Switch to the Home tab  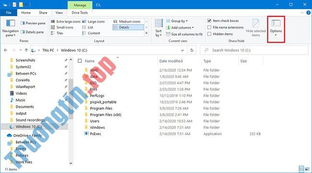coord(26,13)
